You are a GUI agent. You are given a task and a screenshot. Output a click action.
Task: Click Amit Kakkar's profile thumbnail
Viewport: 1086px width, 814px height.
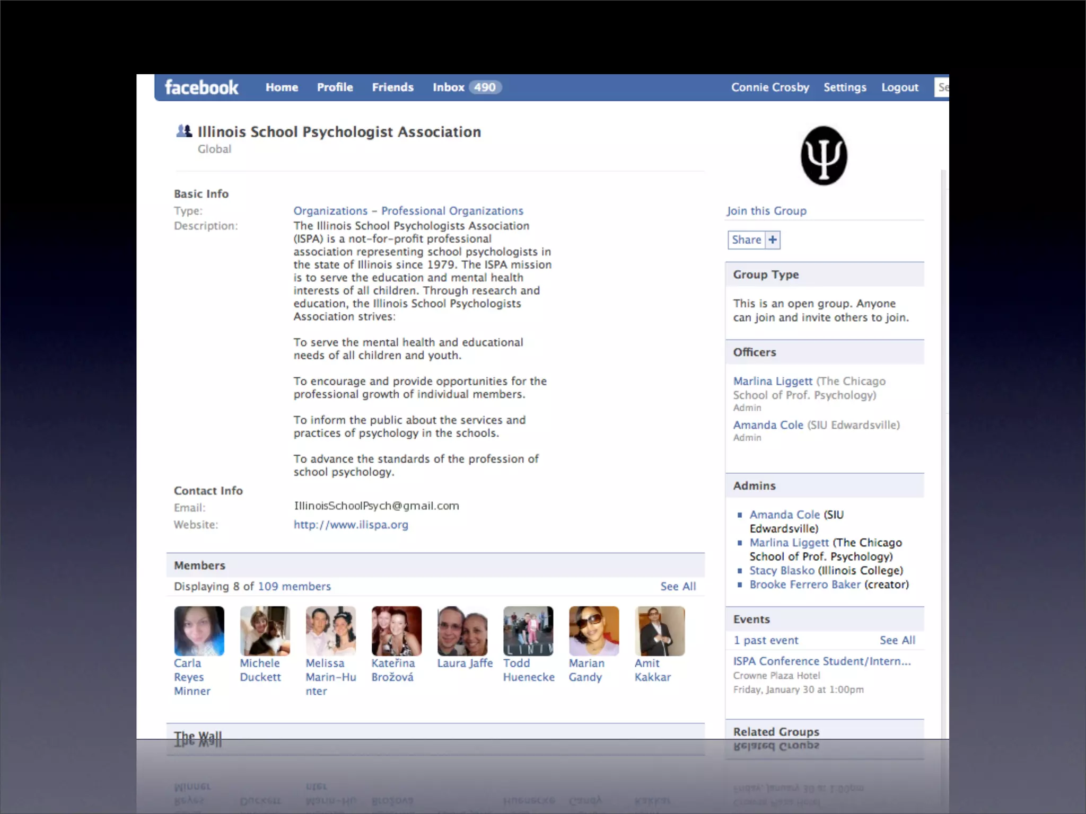659,631
